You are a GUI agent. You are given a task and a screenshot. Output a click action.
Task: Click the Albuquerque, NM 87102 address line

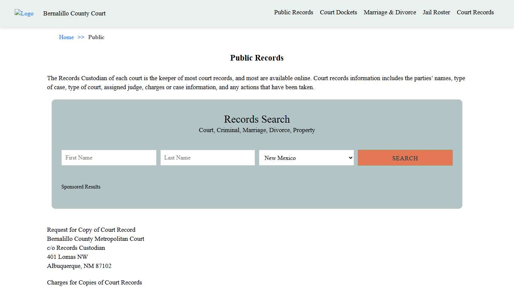pyautogui.click(x=79, y=266)
